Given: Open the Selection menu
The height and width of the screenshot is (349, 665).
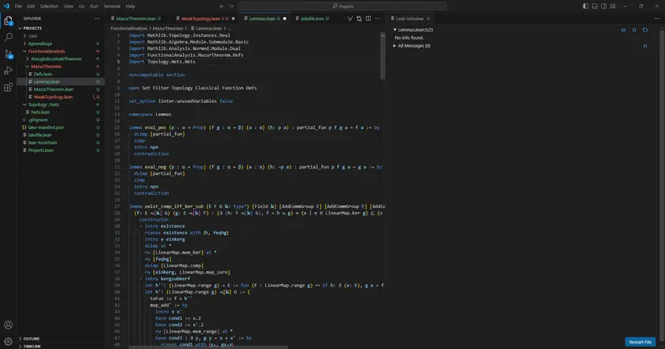Looking at the screenshot, I should [x=49, y=6].
